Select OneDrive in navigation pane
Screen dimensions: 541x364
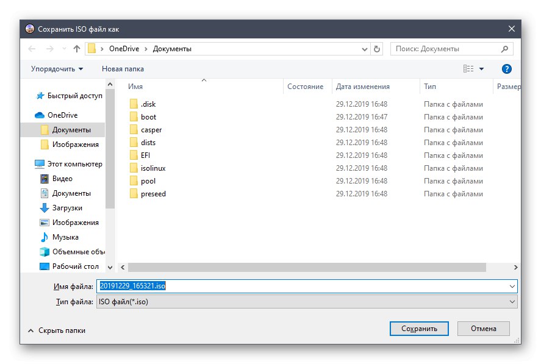coord(57,115)
